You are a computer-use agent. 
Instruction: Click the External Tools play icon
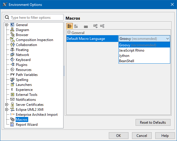point(12,94)
